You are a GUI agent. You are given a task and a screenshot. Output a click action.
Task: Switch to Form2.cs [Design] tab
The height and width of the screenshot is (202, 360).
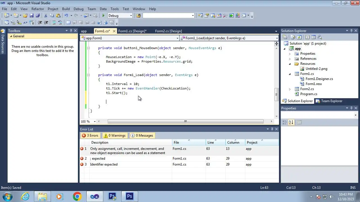click(168, 31)
